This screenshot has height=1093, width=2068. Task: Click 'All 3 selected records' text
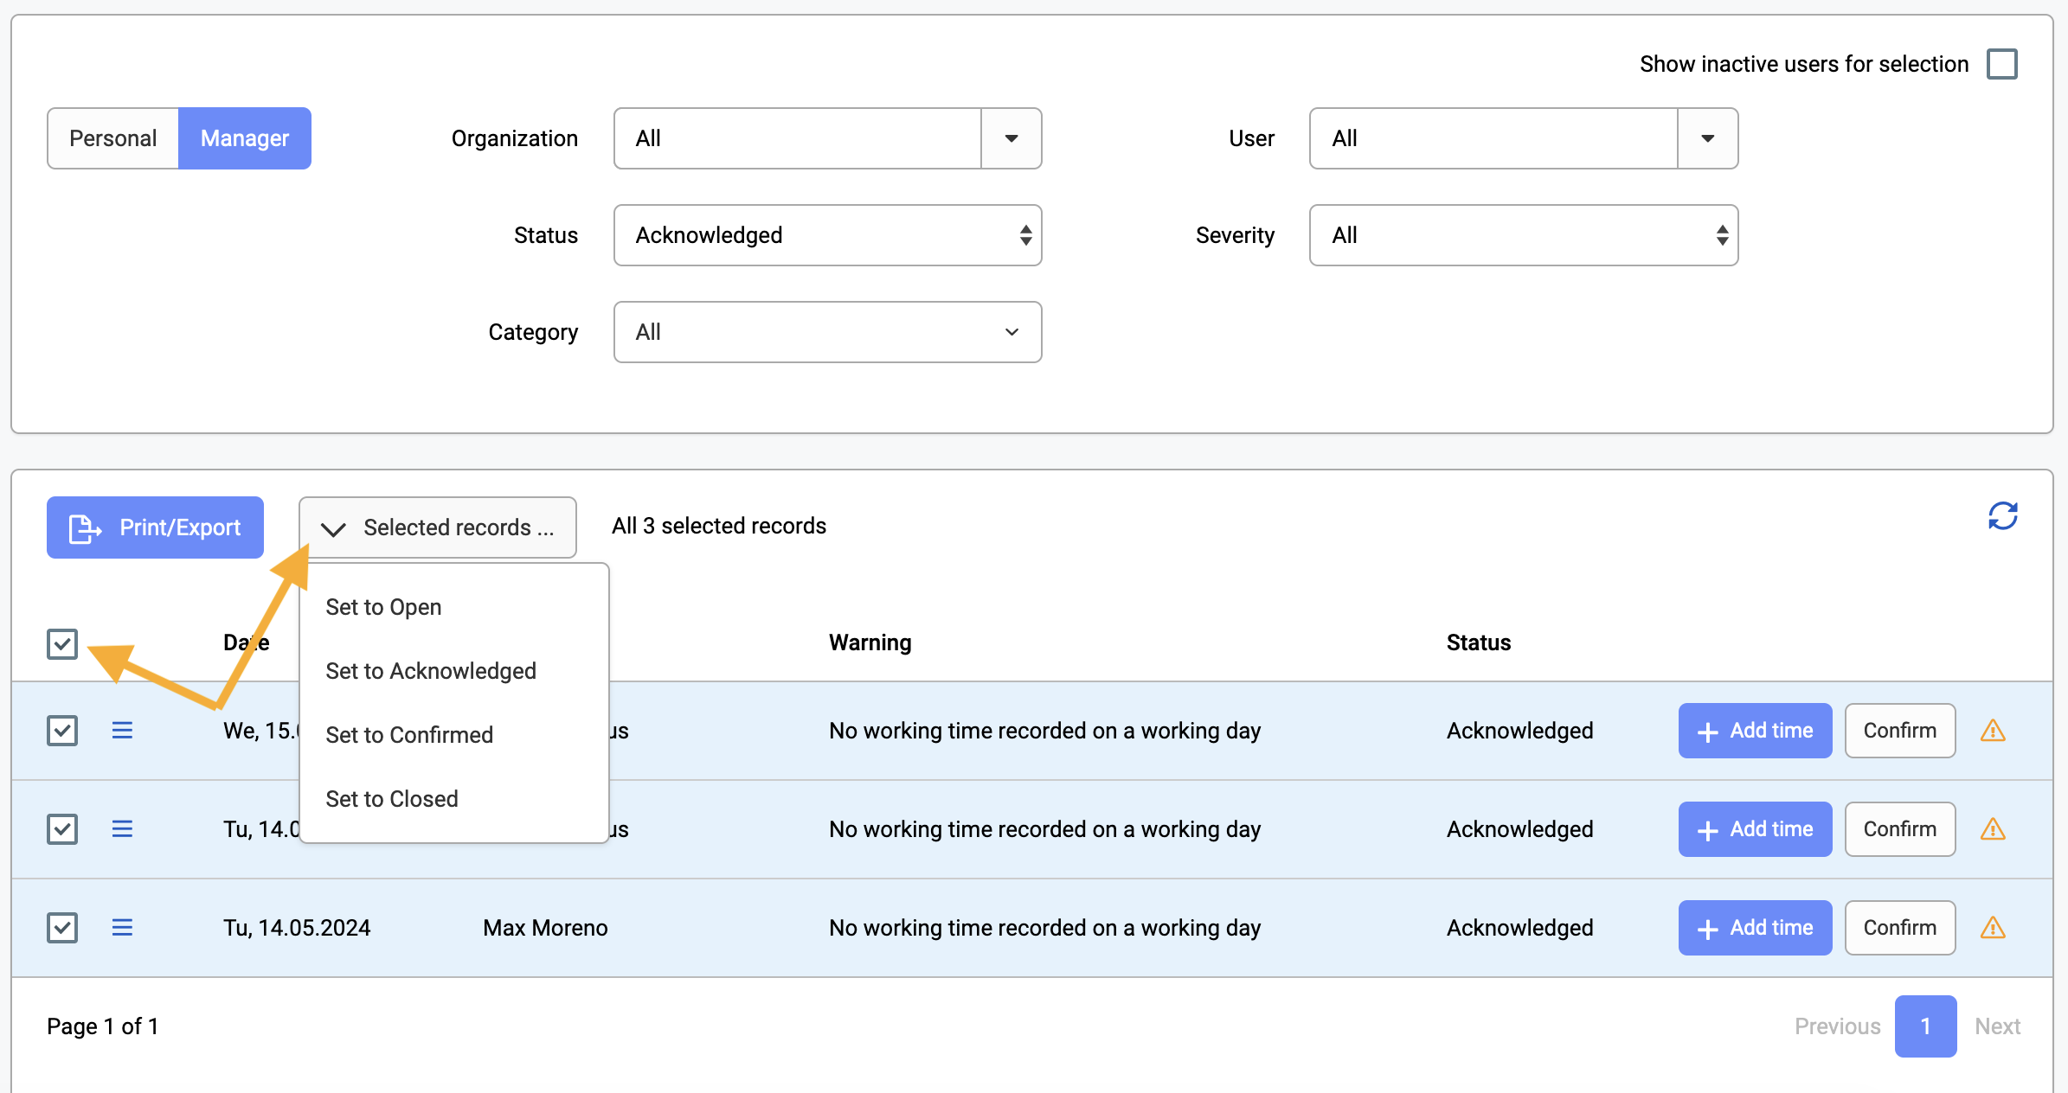718,526
